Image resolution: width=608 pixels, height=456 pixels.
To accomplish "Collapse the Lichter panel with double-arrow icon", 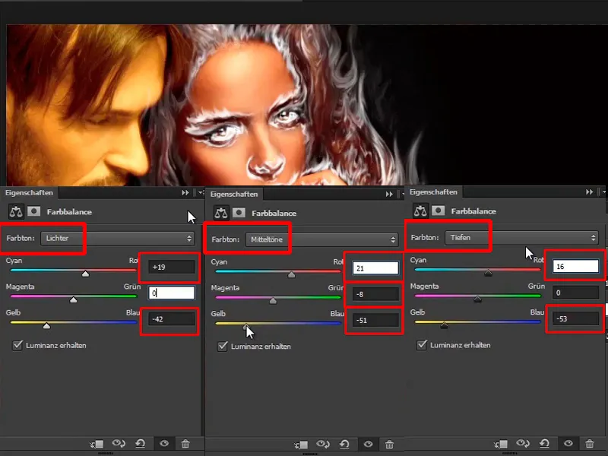I will coord(185,193).
